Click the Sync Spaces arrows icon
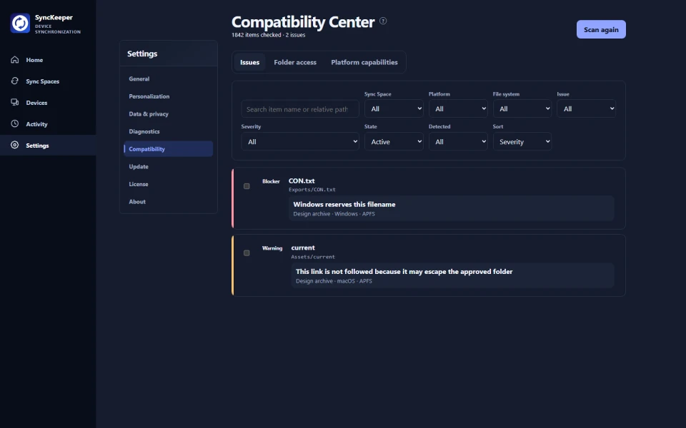This screenshot has width=686, height=428. tap(15, 81)
